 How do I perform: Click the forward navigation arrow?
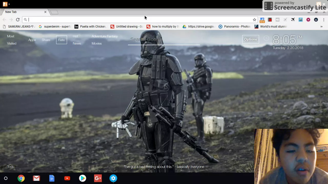click(x=11, y=20)
